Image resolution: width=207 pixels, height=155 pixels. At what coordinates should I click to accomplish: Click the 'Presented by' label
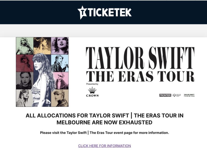(x=92, y=84)
